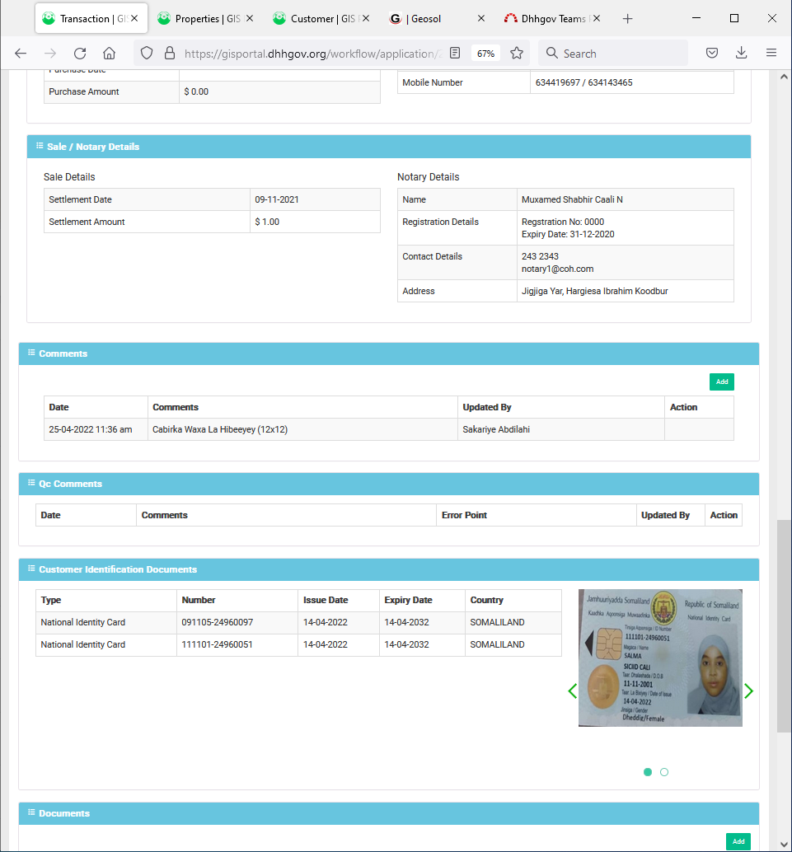This screenshot has height=852, width=792.
Task: Open the Firefox application menu
Action: coord(771,54)
